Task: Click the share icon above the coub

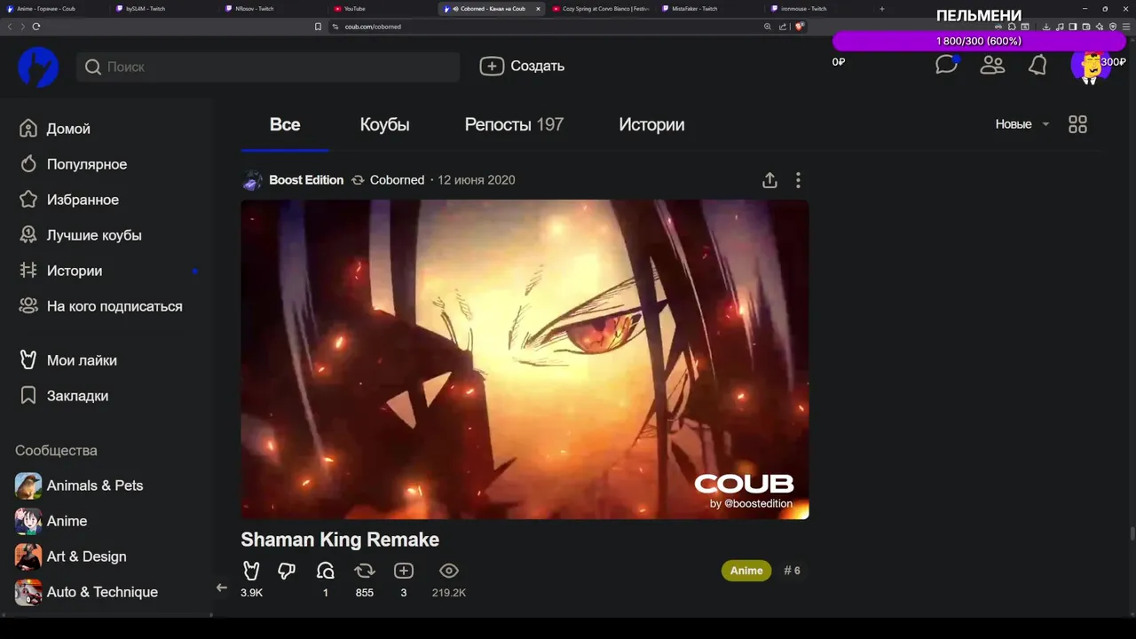Action: 769,180
